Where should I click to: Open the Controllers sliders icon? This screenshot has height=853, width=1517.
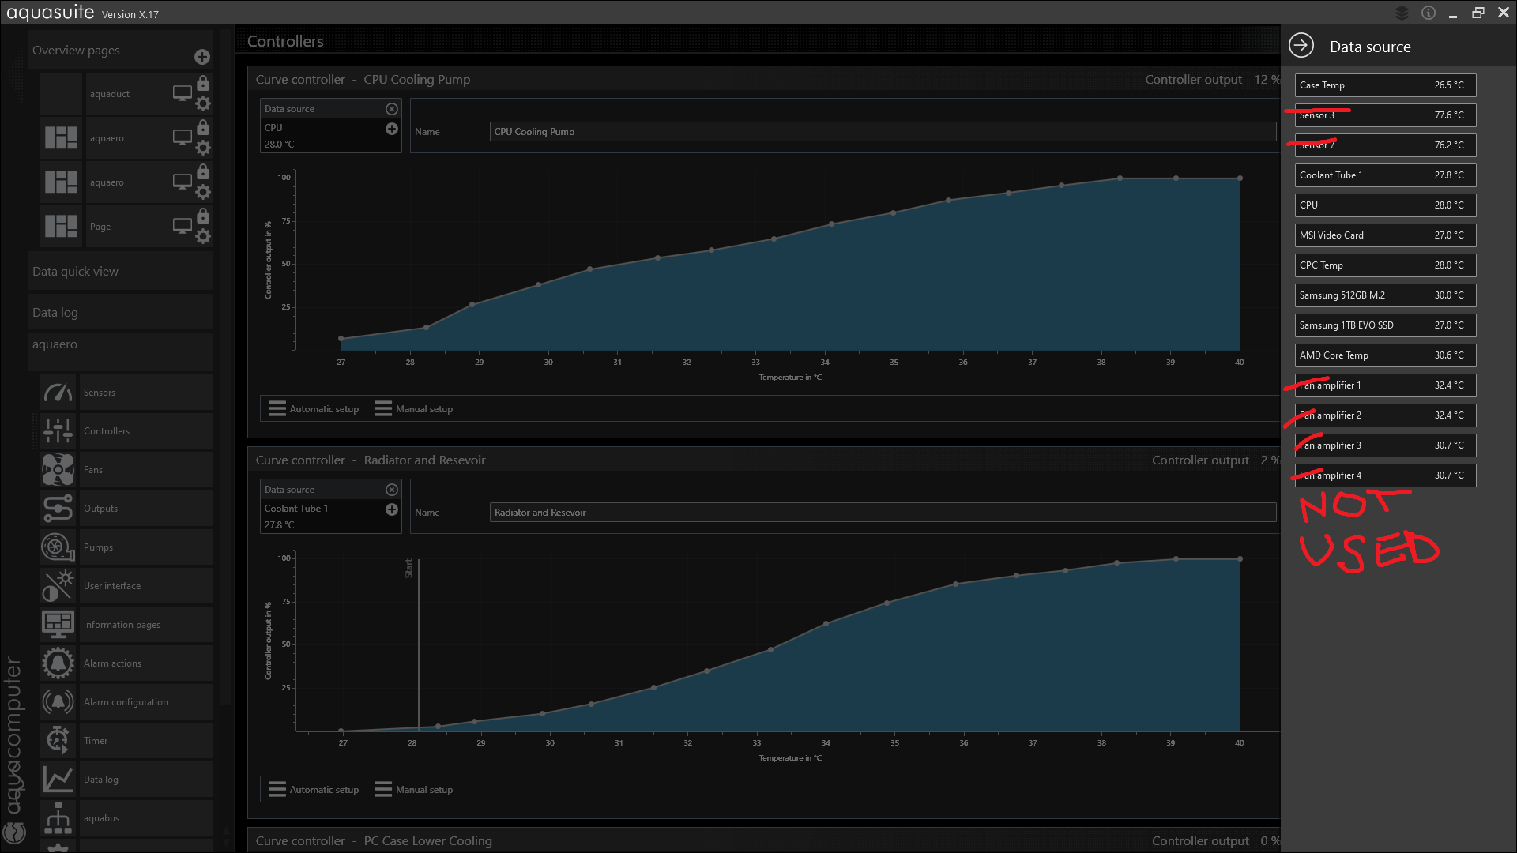pos(58,431)
